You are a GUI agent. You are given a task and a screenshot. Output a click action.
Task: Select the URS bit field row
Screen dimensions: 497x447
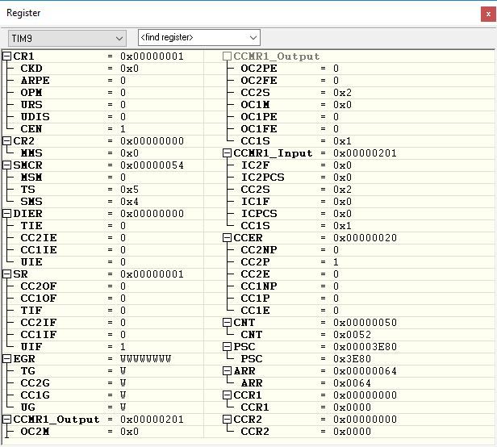[103, 105]
